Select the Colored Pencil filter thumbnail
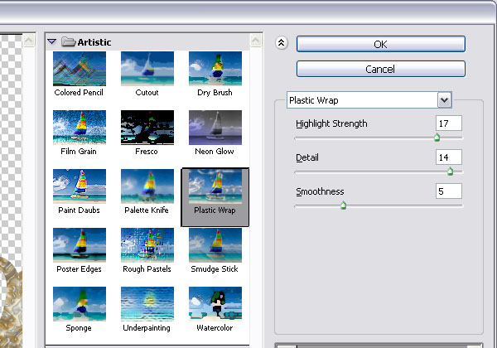The width and height of the screenshot is (497, 348). [79, 68]
